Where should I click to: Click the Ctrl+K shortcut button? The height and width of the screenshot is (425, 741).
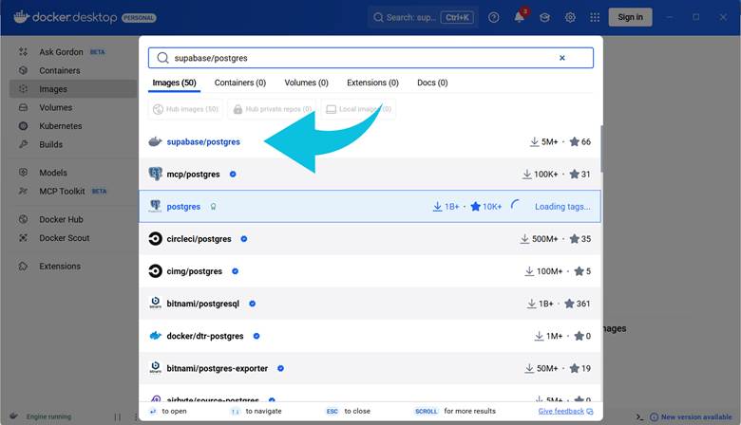457,17
